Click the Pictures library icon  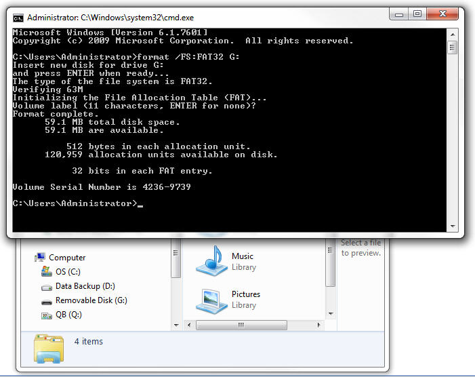(x=211, y=300)
